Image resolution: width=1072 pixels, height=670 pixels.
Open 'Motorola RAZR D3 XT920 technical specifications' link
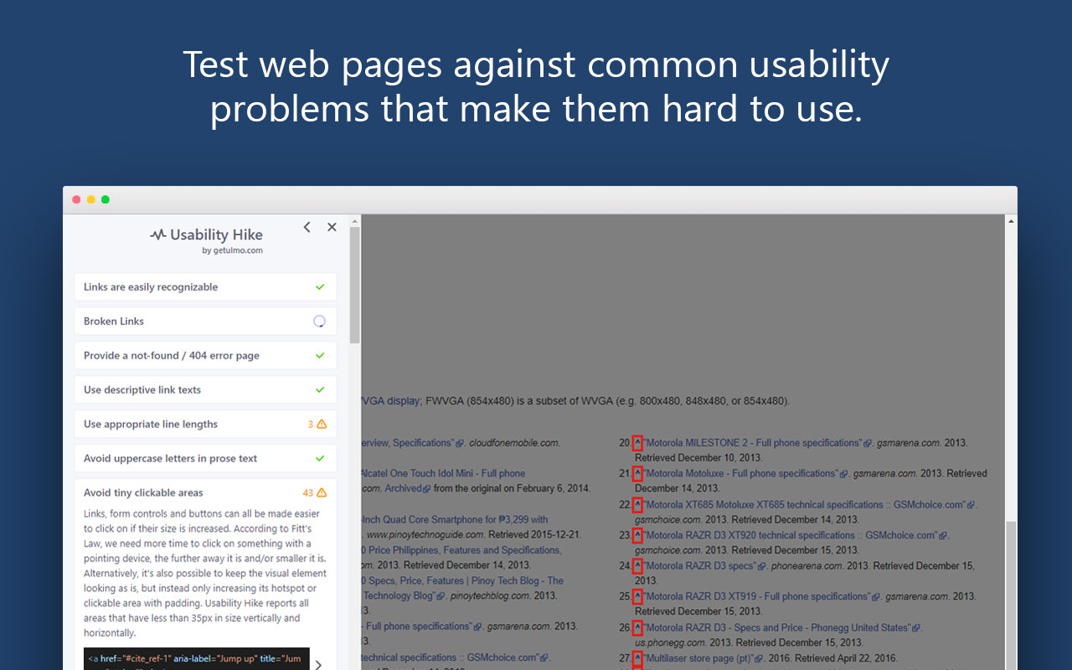coord(791,535)
